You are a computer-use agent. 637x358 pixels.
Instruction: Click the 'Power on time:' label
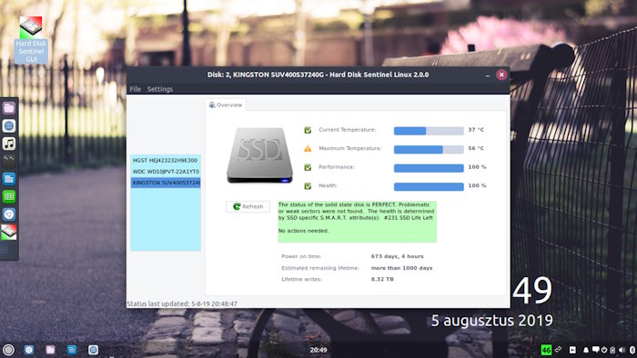click(x=301, y=256)
